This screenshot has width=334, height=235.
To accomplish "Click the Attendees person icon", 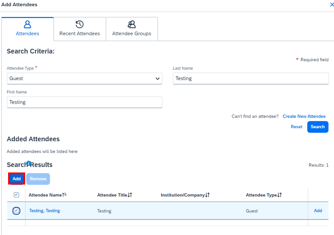I will (x=27, y=25).
